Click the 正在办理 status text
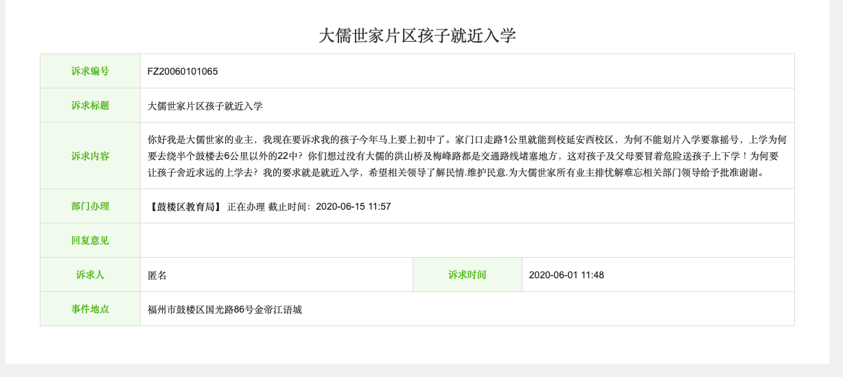The width and height of the screenshot is (843, 377). (x=246, y=206)
